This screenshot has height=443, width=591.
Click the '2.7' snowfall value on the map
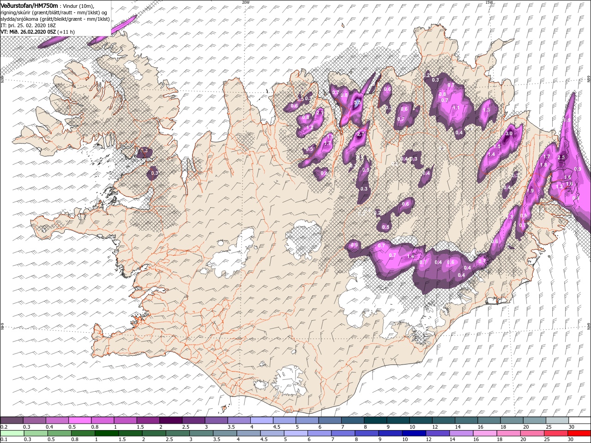pos(361,134)
